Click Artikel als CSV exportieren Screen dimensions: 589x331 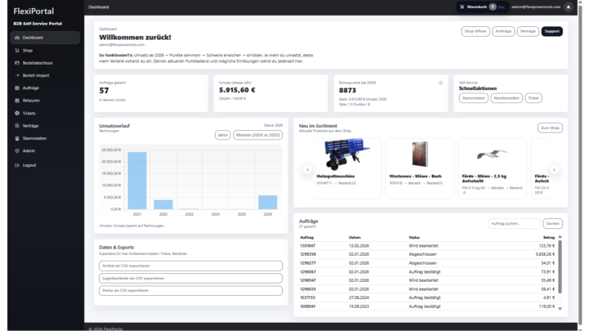pyautogui.click(x=191, y=266)
